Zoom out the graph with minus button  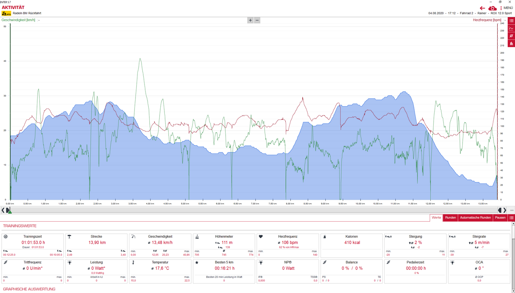[257, 20]
